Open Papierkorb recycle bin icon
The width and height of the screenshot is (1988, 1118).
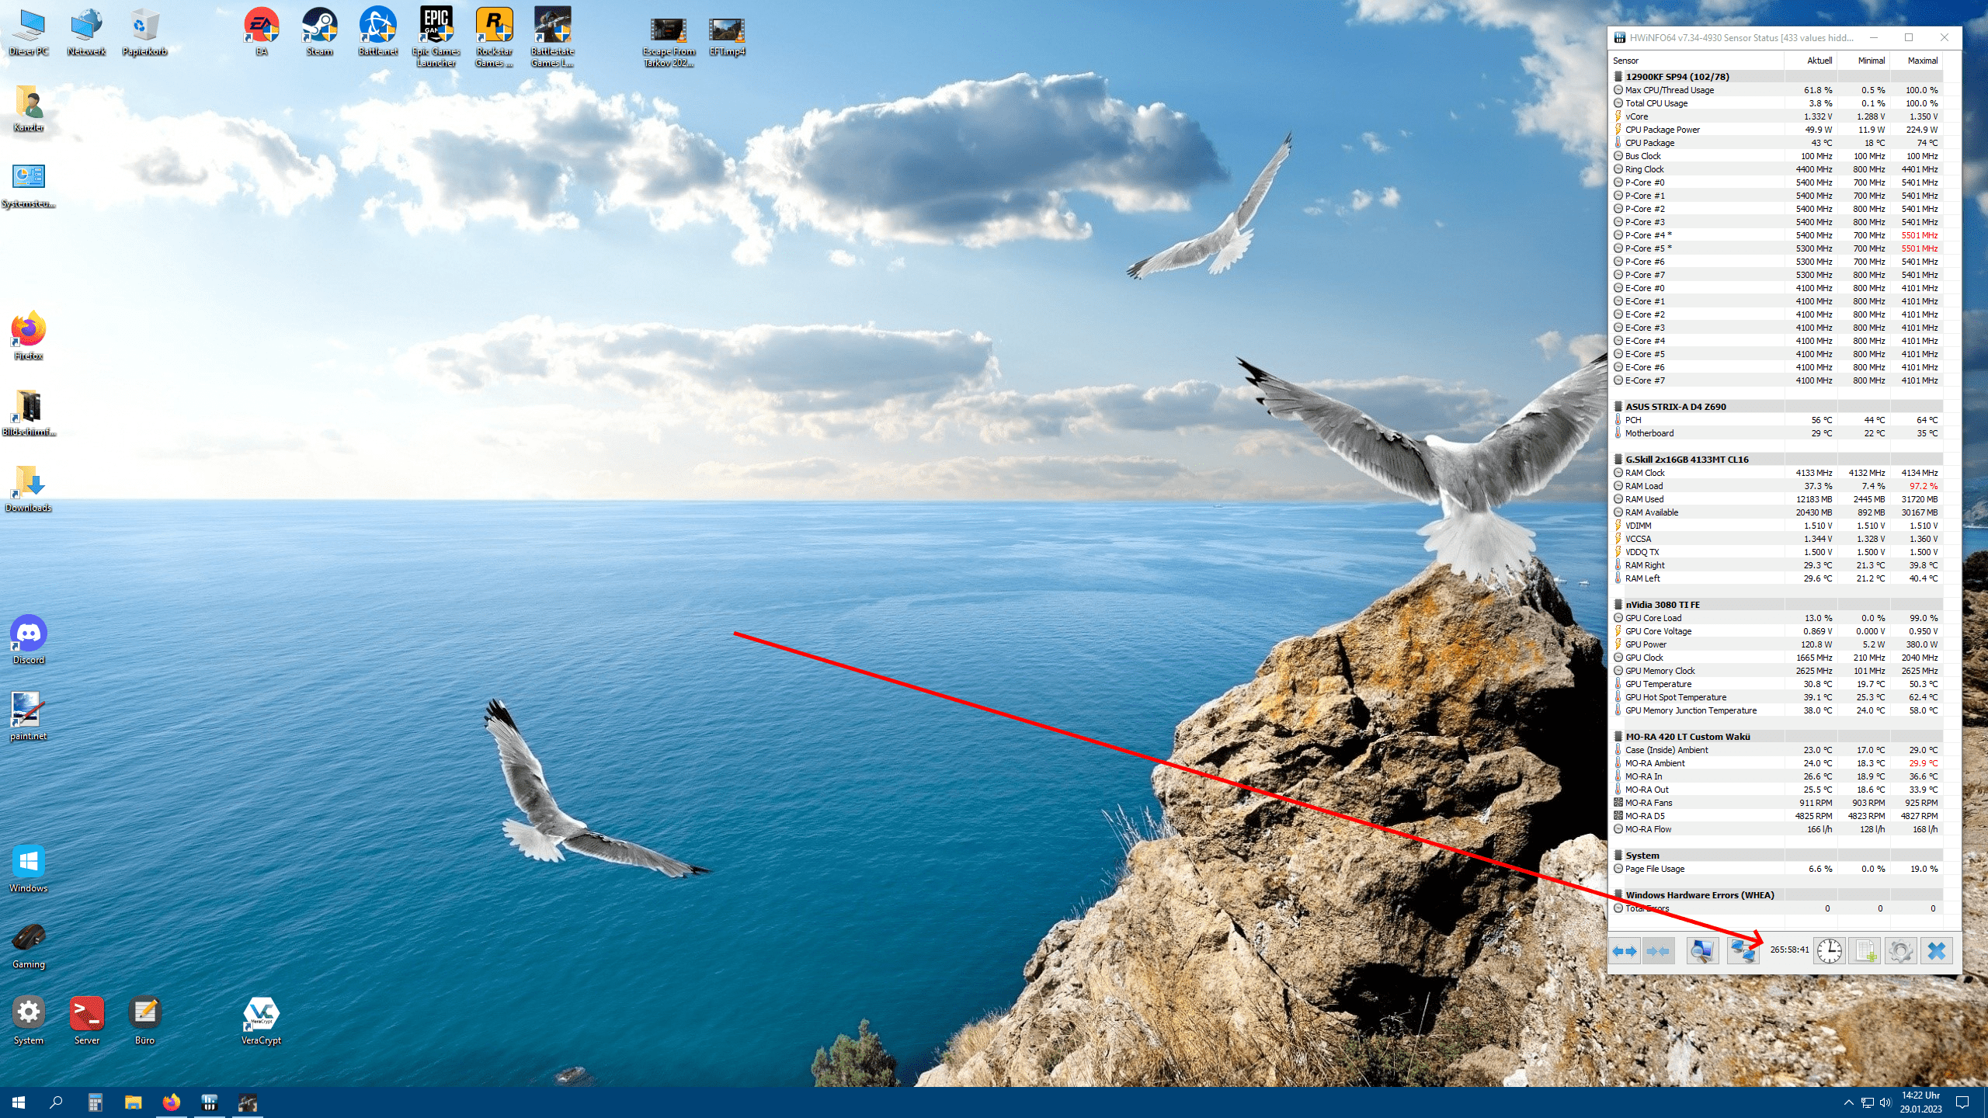coord(144,33)
